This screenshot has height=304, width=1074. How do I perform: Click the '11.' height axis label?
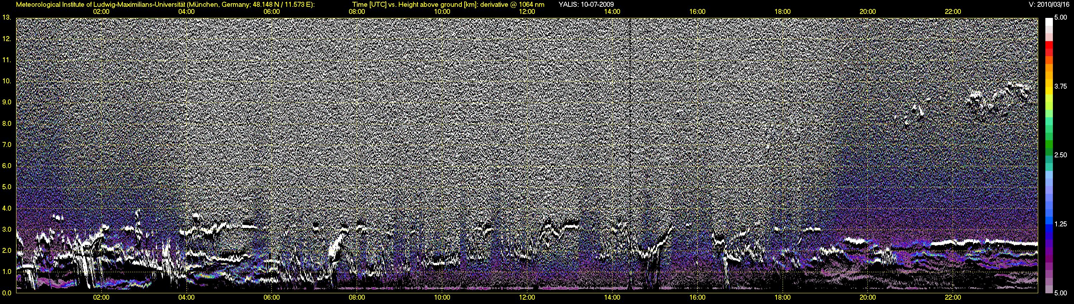coord(7,60)
